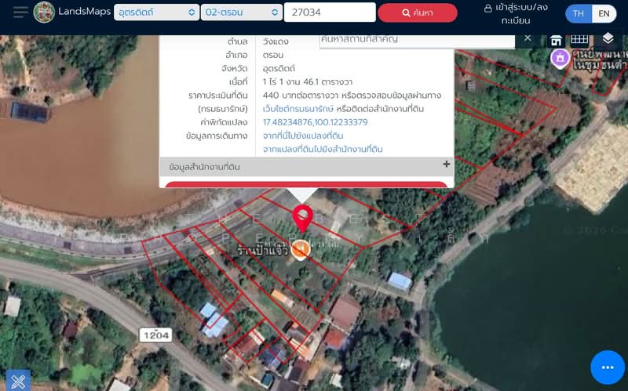Open the hamburger menu

(x=21, y=12)
